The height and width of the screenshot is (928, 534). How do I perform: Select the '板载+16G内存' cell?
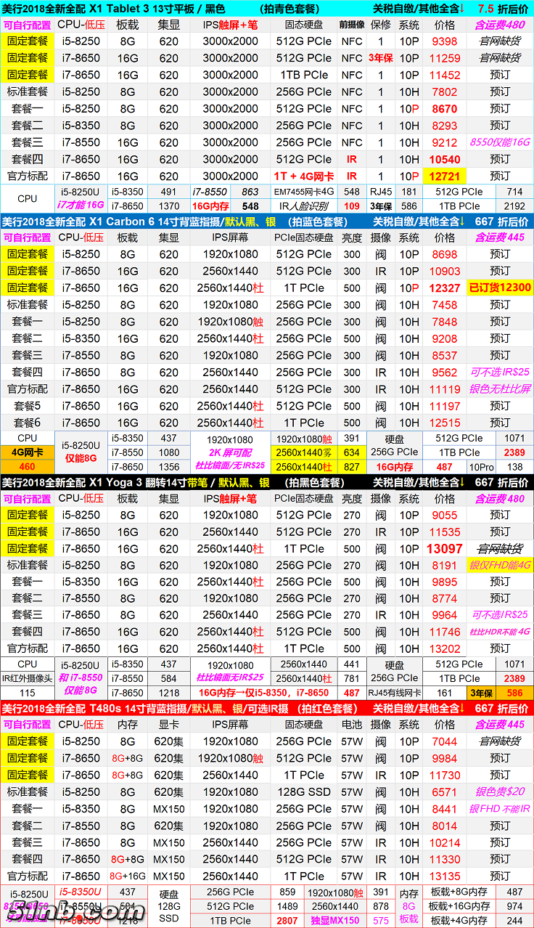pyautogui.click(x=459, y=906)
